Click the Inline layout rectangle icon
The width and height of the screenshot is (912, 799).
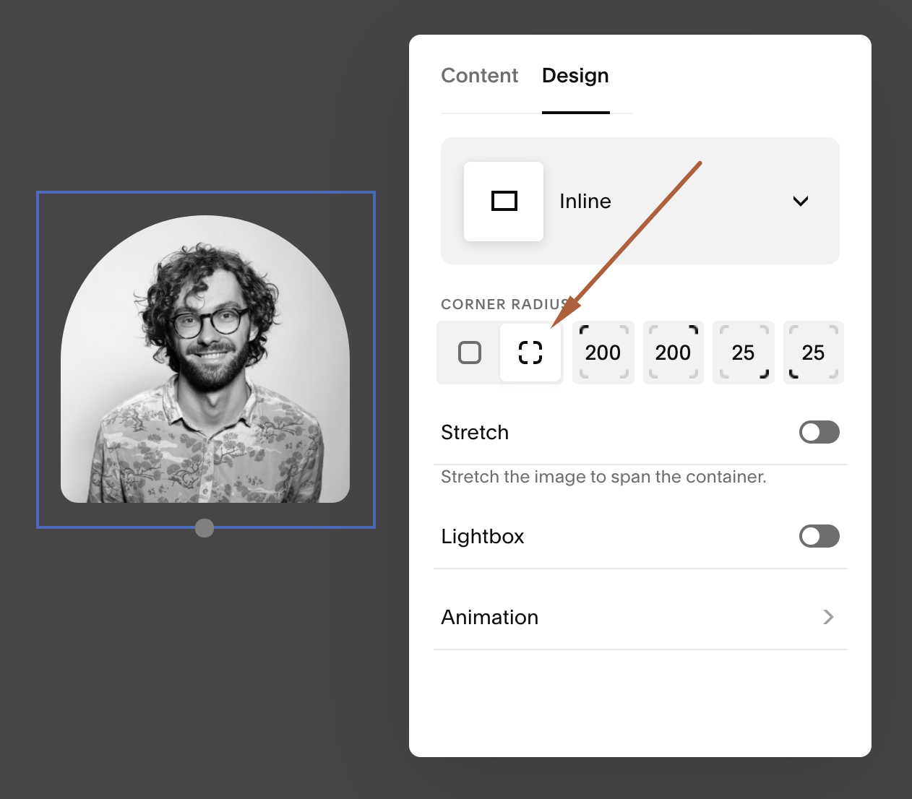(x=504, y=201)
